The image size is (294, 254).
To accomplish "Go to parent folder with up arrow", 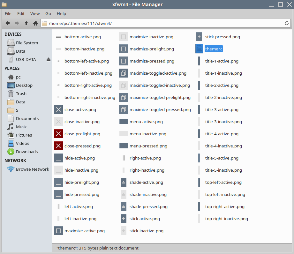I will [x=26, y=23].
